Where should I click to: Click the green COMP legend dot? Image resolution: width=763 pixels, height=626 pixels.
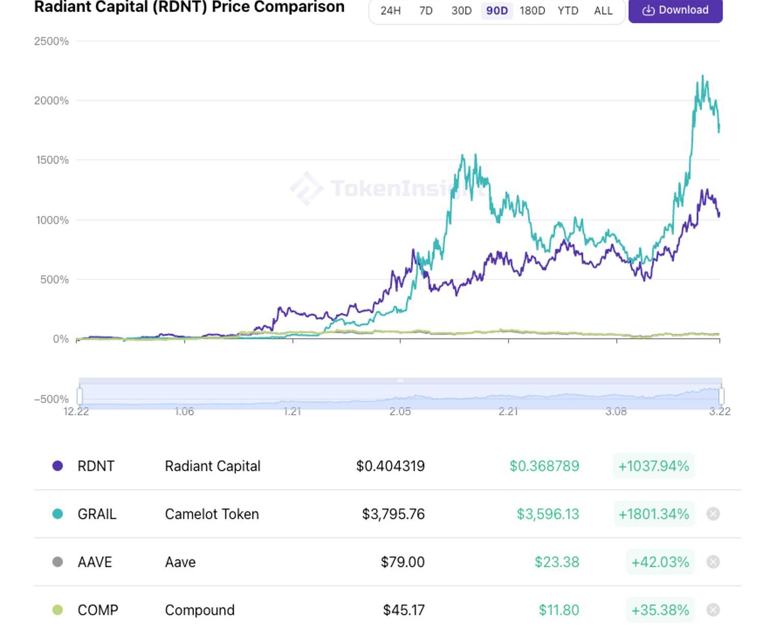tap(57, 610)
